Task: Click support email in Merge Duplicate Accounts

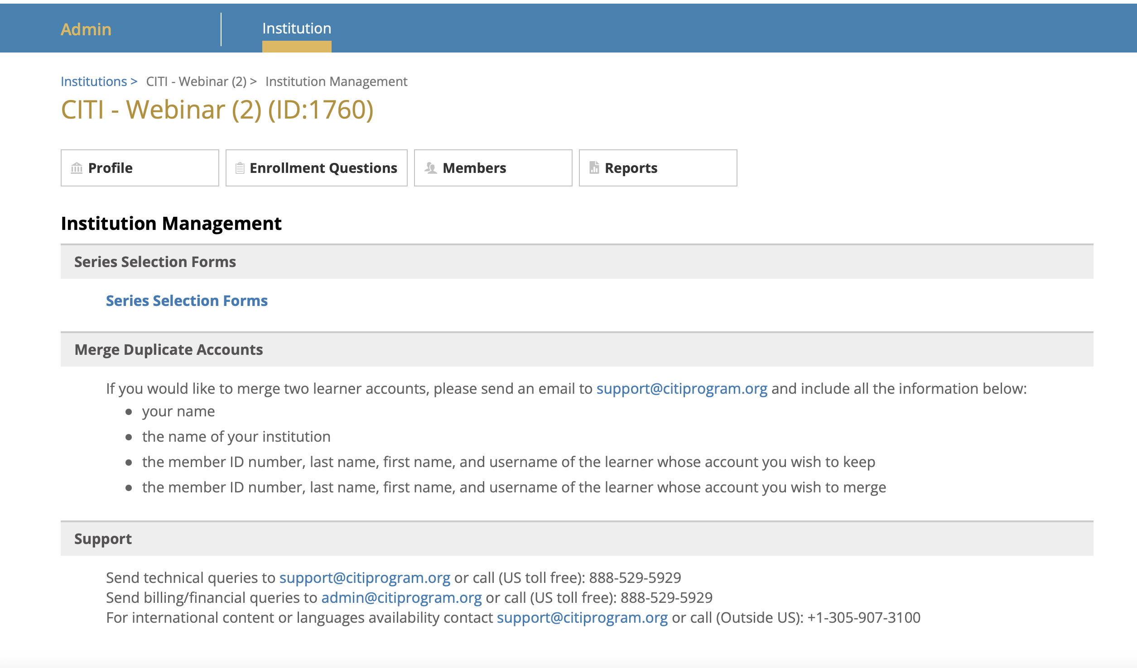Action: pos(682,389)
